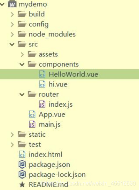Collapse the router folder chevron
This screenshot has width=139, height=190.
22,94
